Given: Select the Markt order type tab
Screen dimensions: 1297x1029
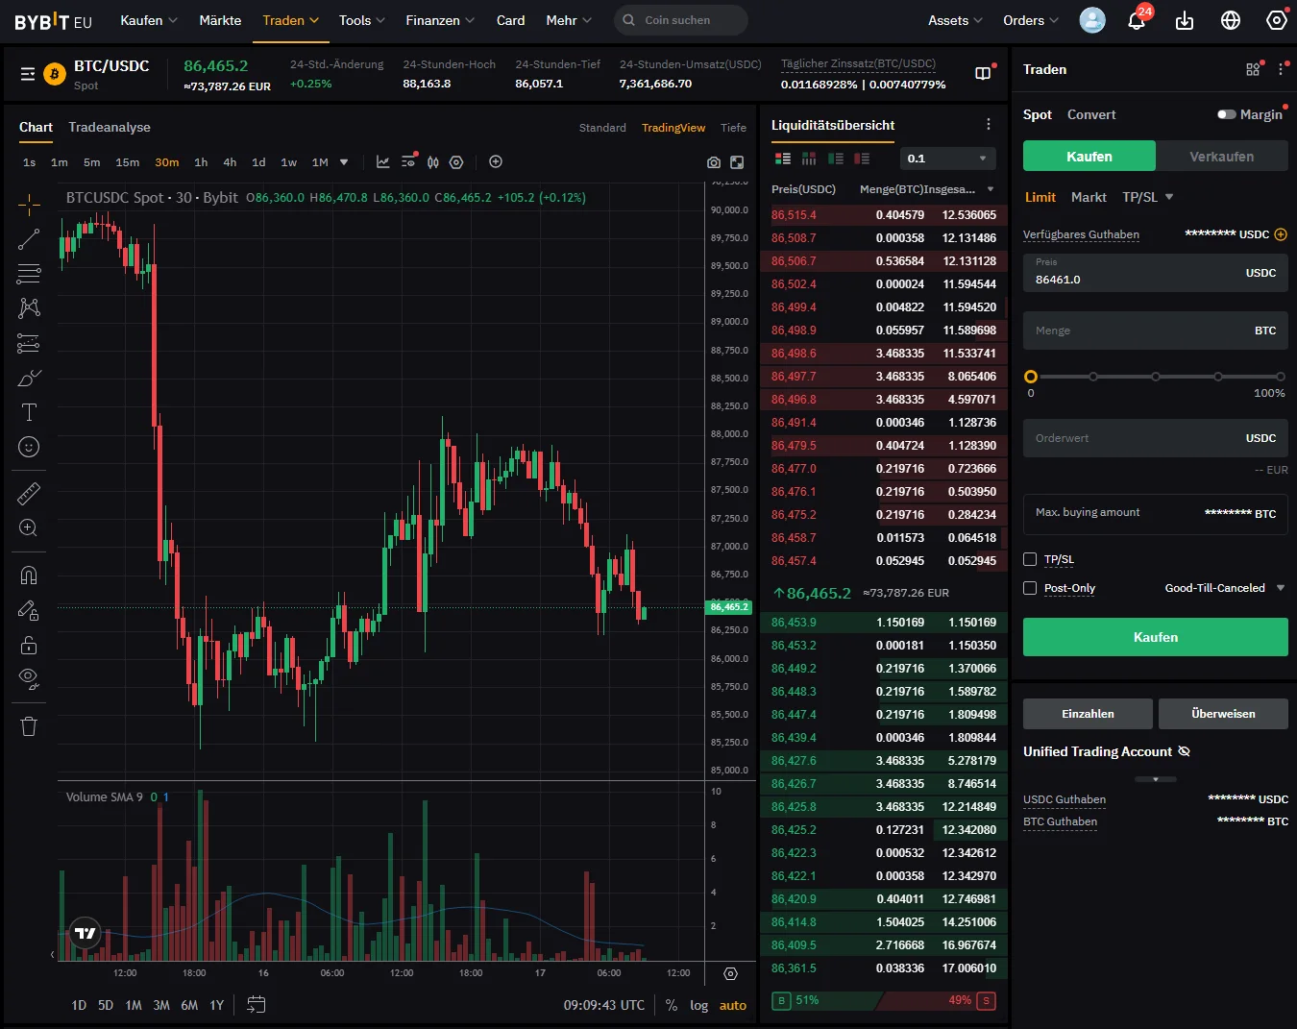Looking at the screenshot, I should click(1089, 197).
